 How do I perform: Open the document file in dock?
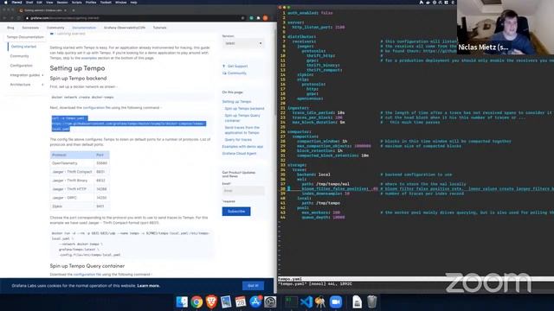(357, 302)
